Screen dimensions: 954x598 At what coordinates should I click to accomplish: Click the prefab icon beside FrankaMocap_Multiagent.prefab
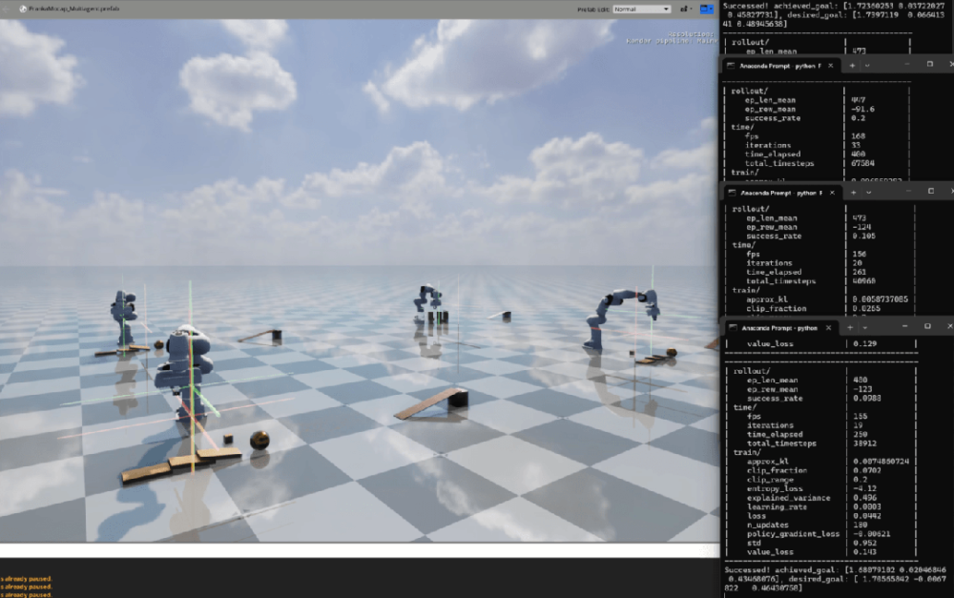pos(23,10)
